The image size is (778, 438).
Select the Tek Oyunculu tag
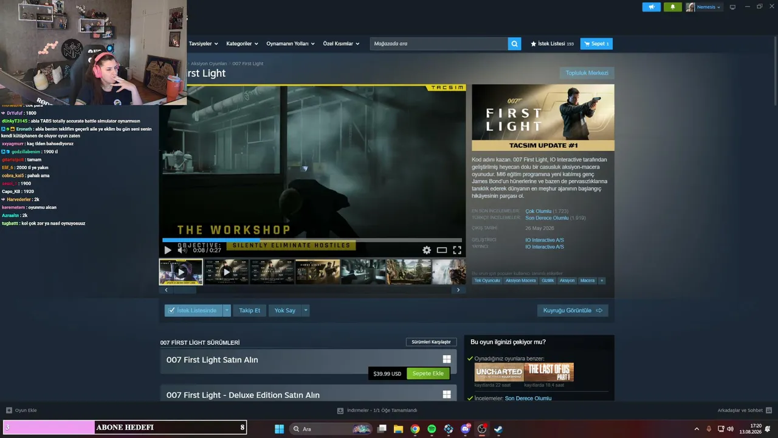(x=487, y=280)
